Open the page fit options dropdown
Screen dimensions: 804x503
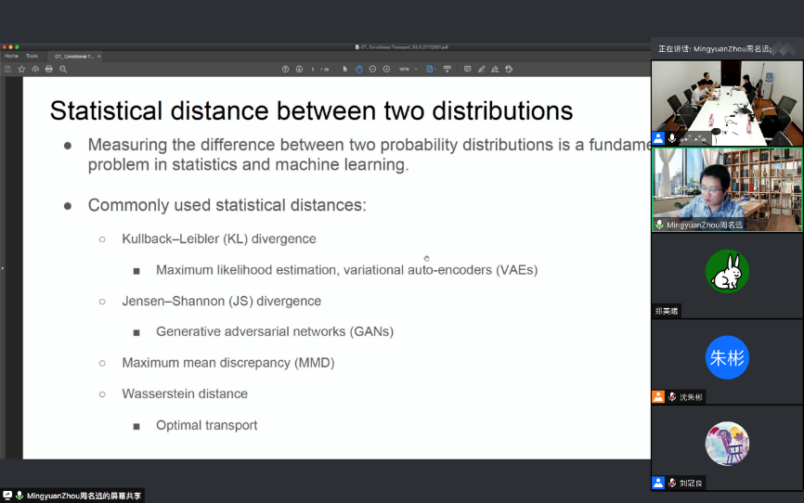pyautogui.click(x=431, y=70)
